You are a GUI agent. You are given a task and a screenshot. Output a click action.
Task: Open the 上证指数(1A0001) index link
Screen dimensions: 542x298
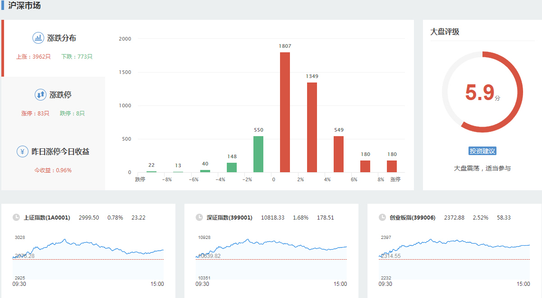(47, 218)
